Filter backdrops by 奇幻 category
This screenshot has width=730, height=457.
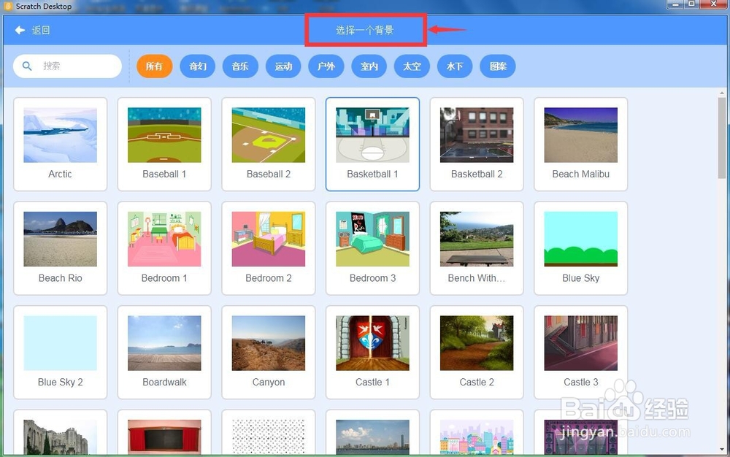tap(197, 66)
